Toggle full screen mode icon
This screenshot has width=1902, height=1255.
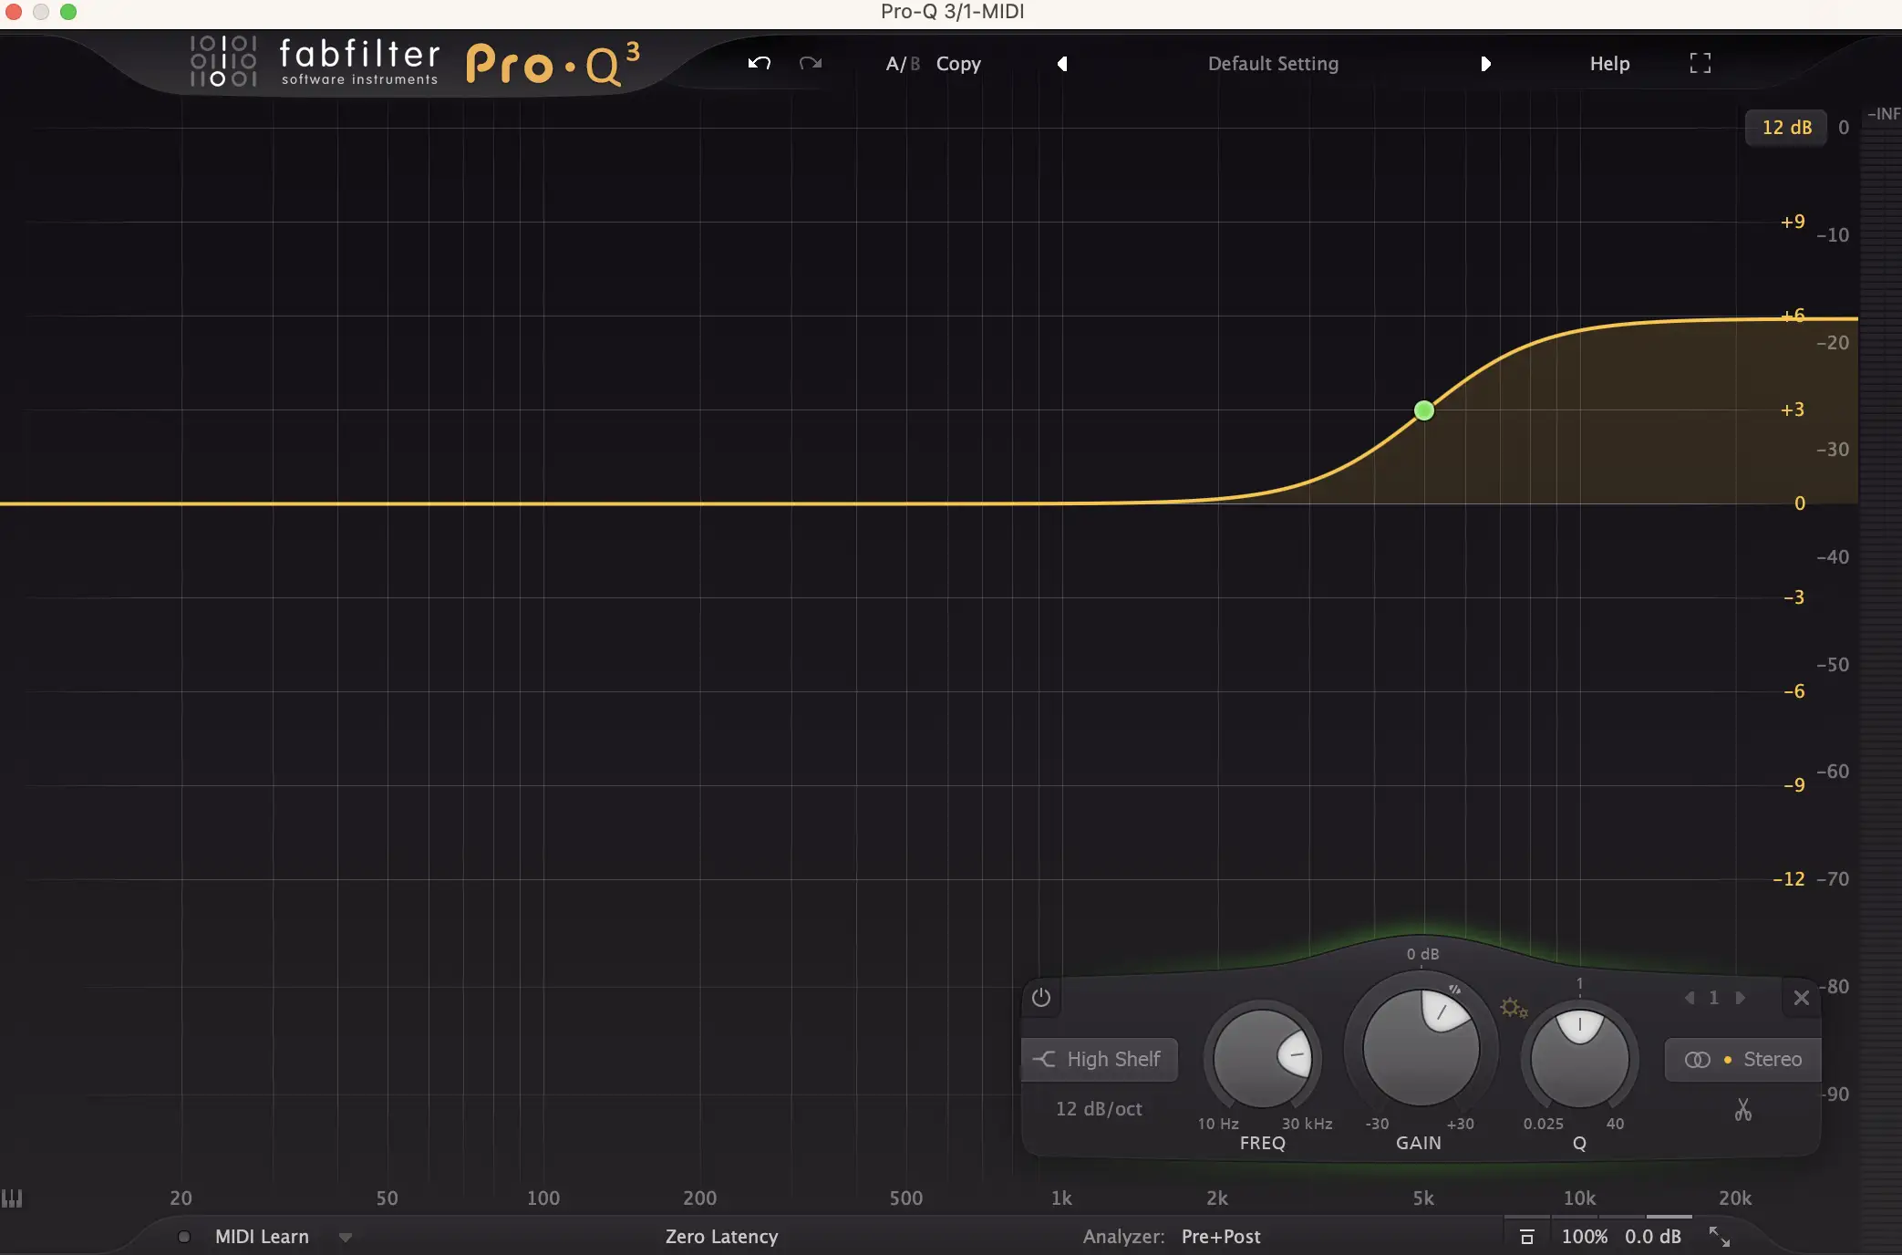click(1700, 63)
